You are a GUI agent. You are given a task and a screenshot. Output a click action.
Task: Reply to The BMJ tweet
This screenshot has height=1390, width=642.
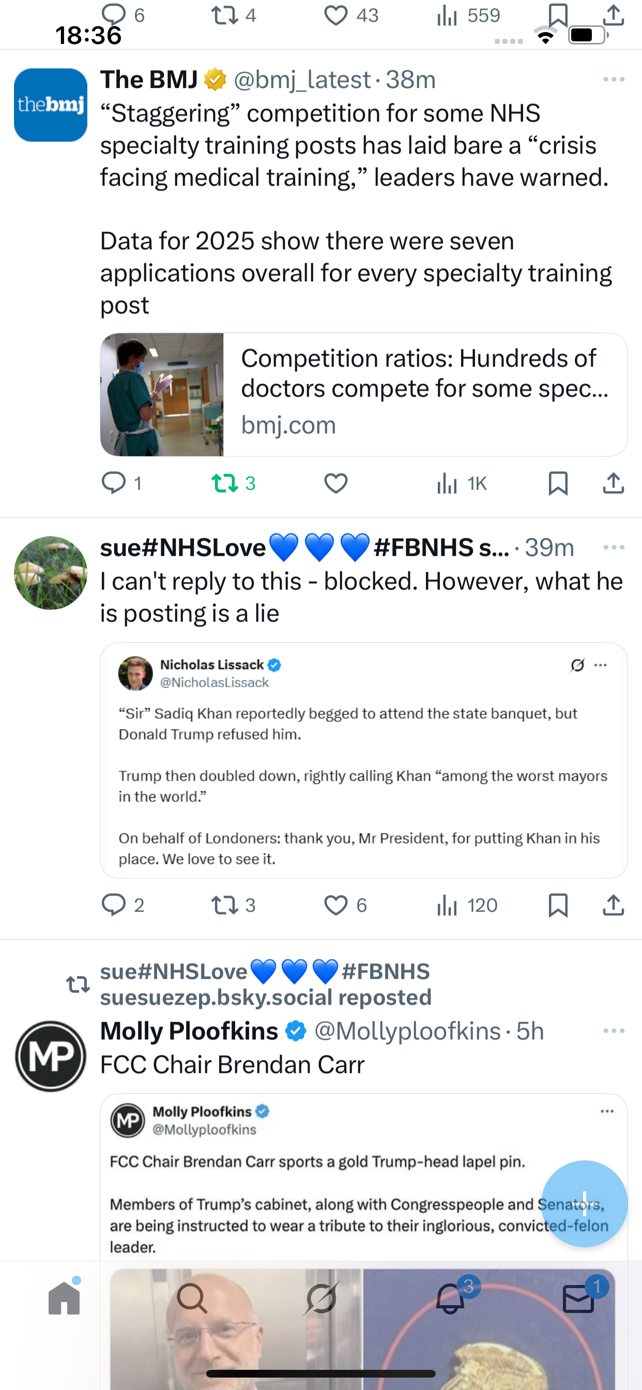[114, 483]
